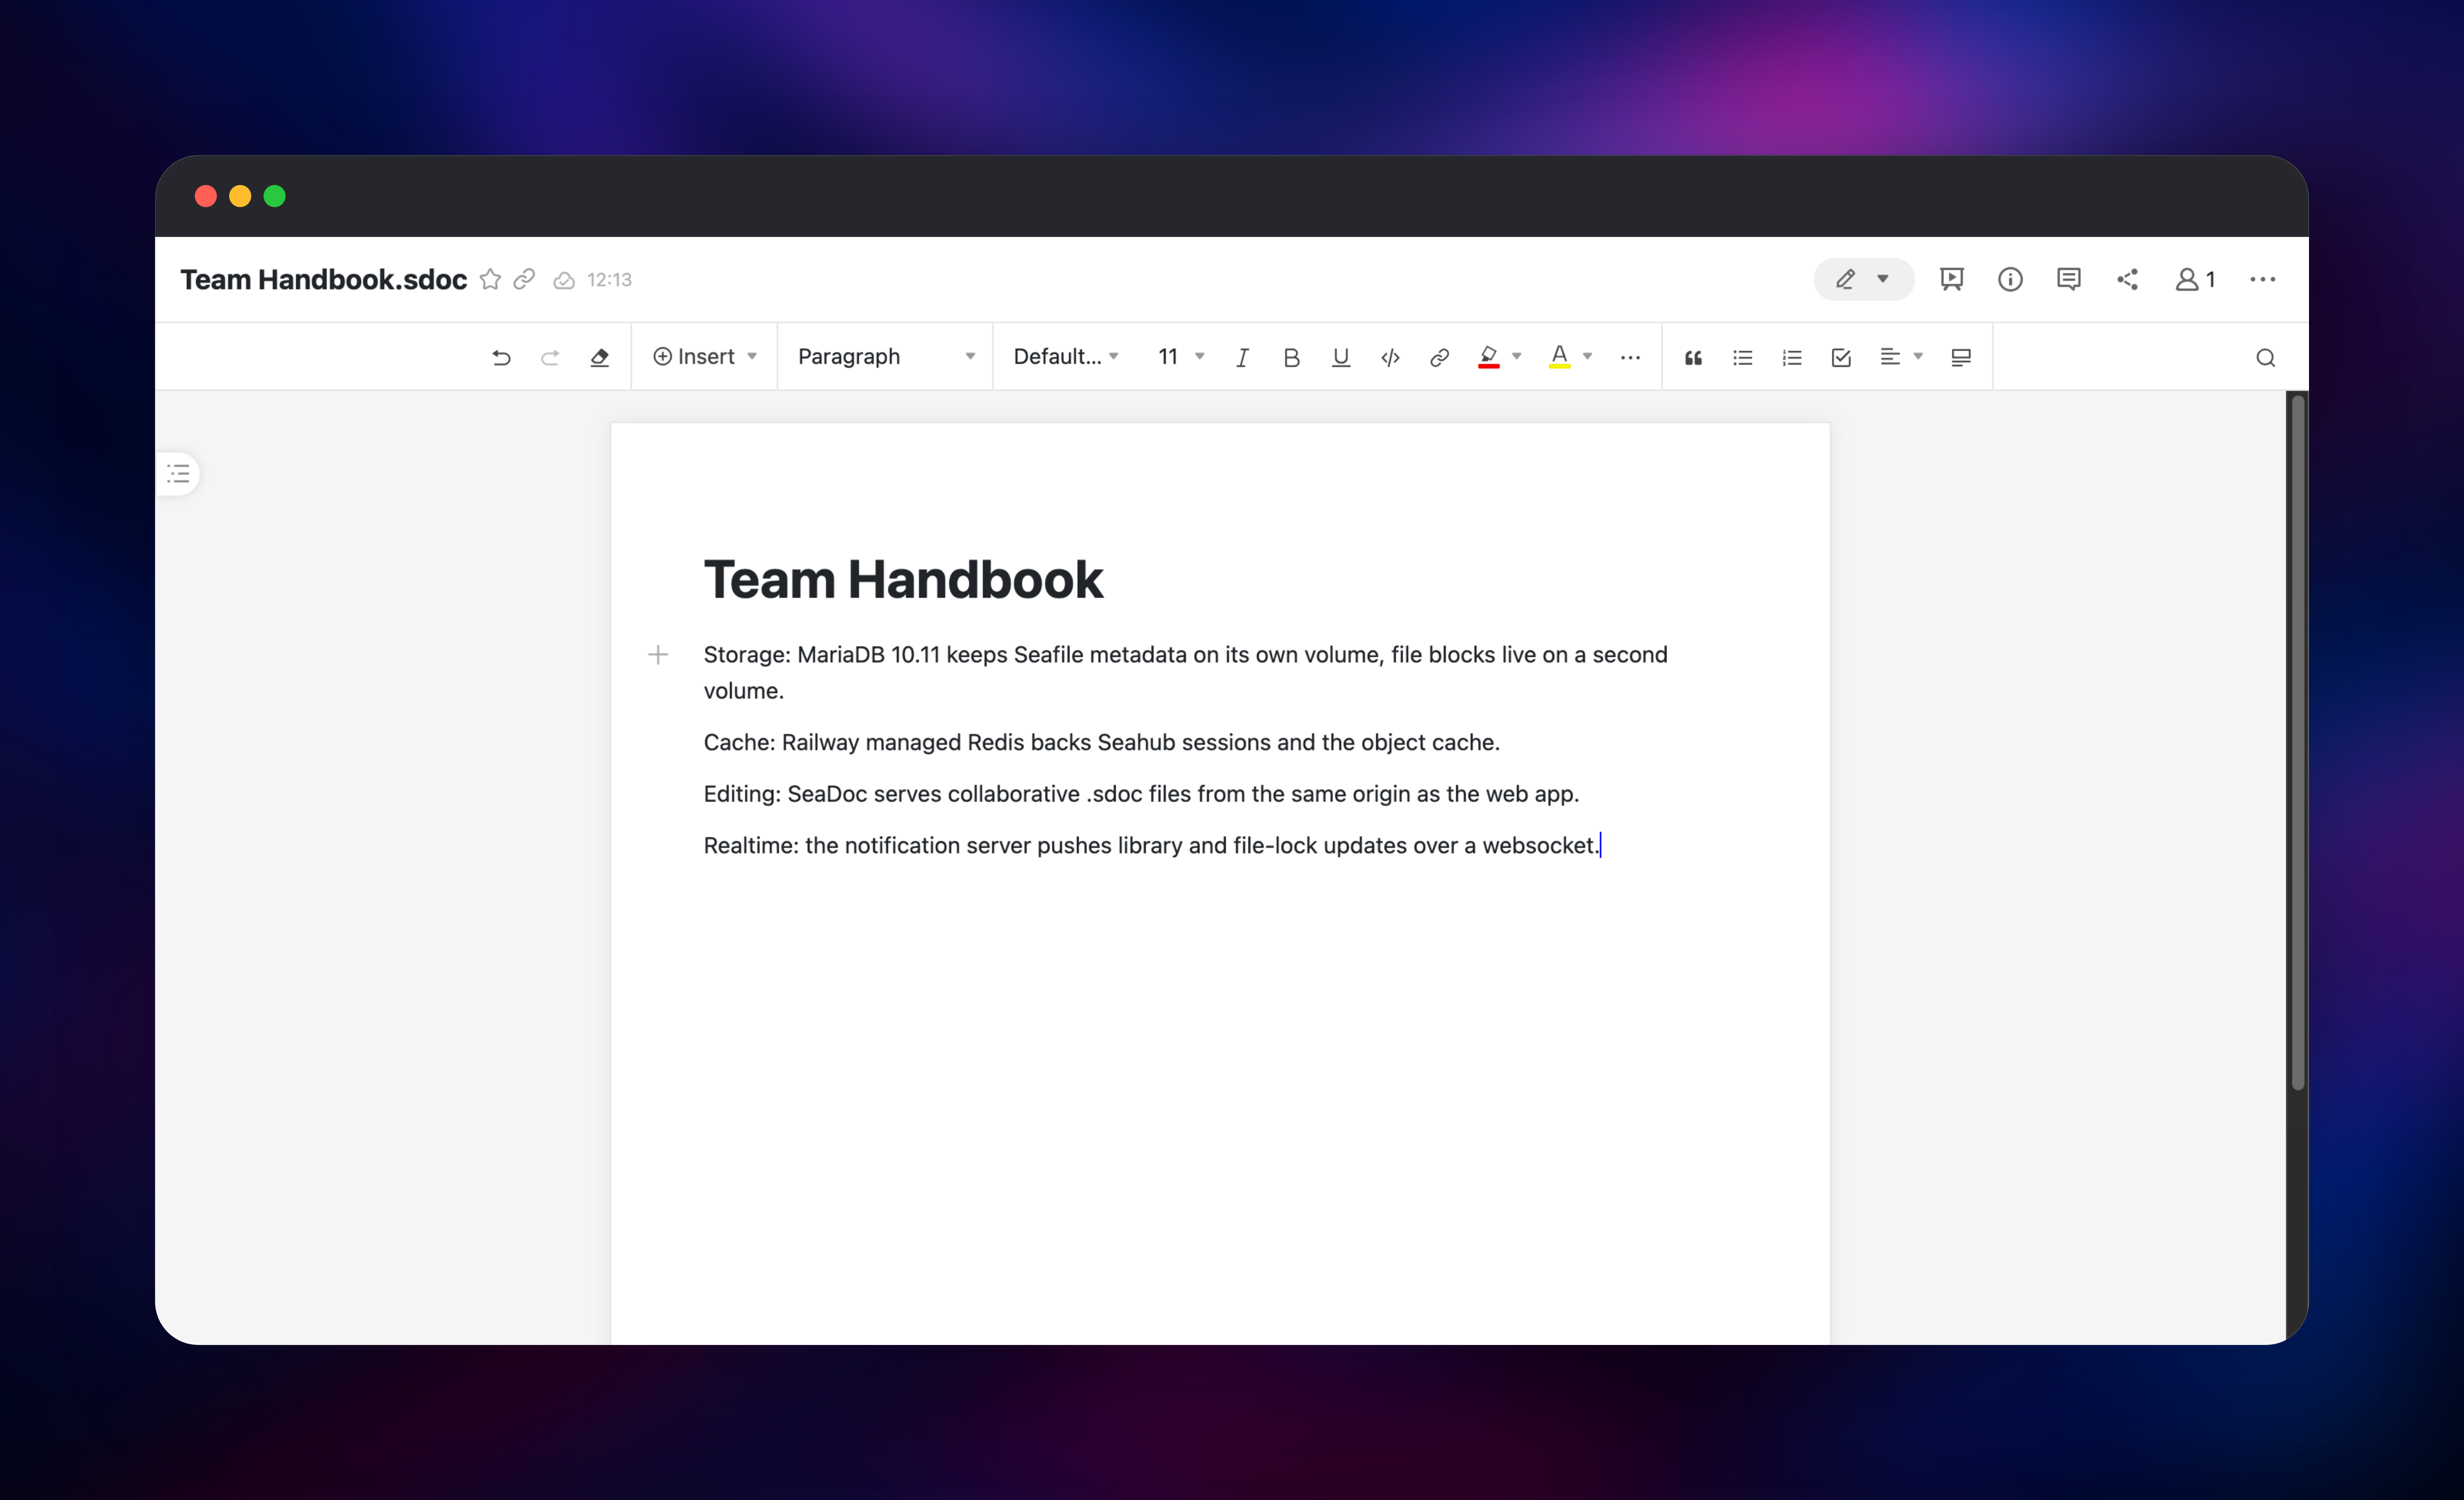The width and height of the screenshot is (2464, 1500).
Task: Open the document outline panel
Action: click(x=178, y=474)
